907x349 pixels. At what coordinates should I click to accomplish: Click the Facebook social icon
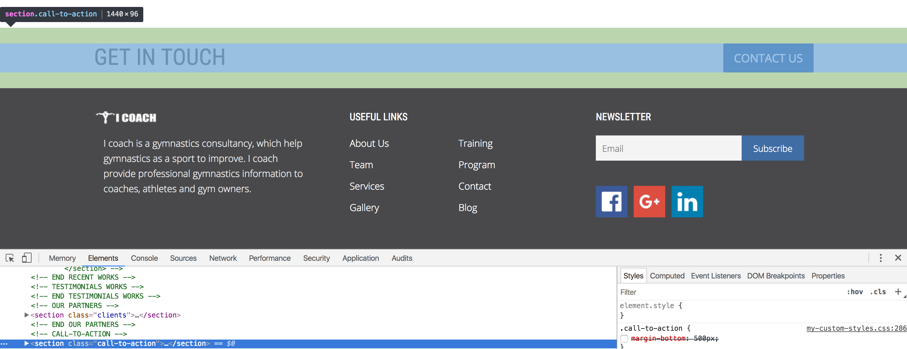(x=611, y=202)
